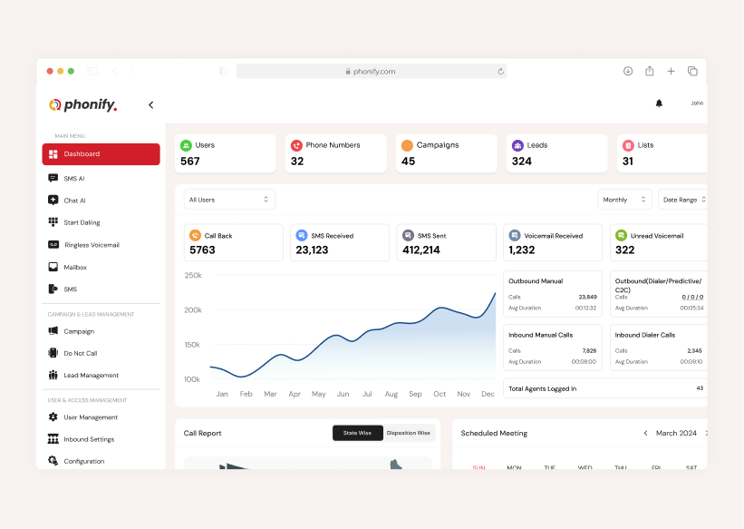The width and height of the screenshot is (744, 529).
Task: Click the browser download icon
Action: point(627,71)
